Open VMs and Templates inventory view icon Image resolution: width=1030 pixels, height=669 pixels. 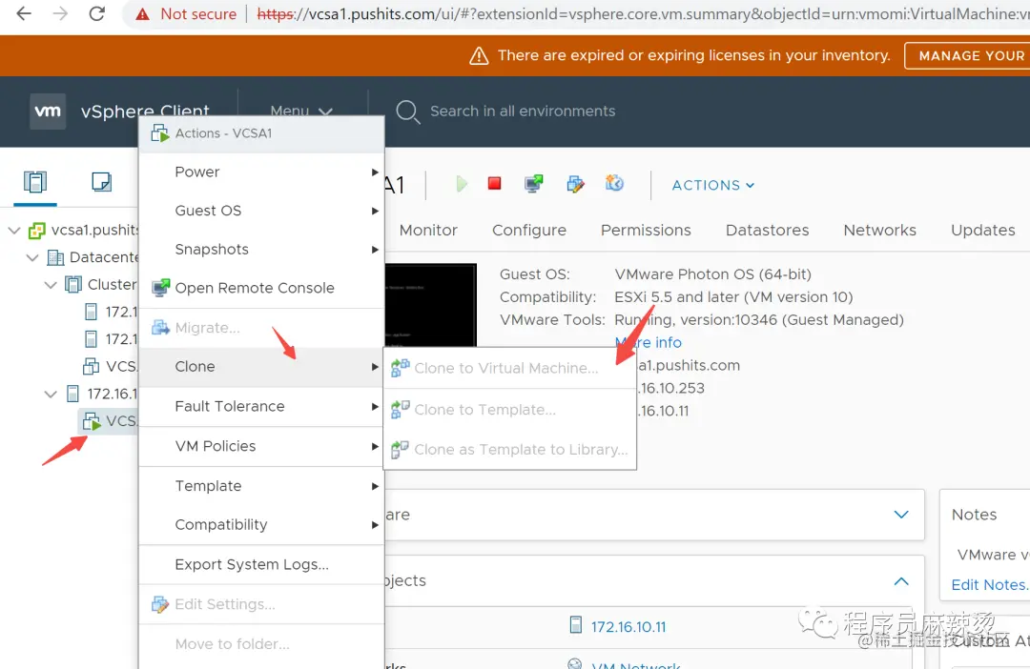tap(101, 182)
